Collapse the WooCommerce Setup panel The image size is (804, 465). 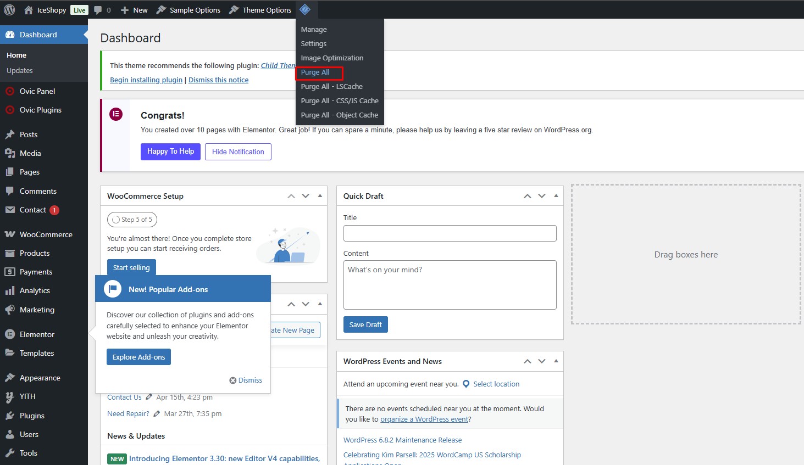point(320,196)
